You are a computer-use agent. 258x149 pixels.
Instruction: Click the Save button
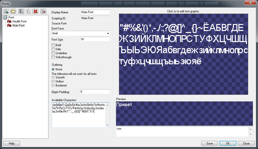click(210, 143)
